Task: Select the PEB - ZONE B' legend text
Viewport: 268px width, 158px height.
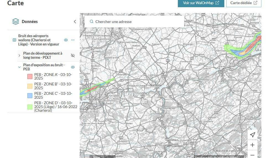Action: click(x=53, y=86)
